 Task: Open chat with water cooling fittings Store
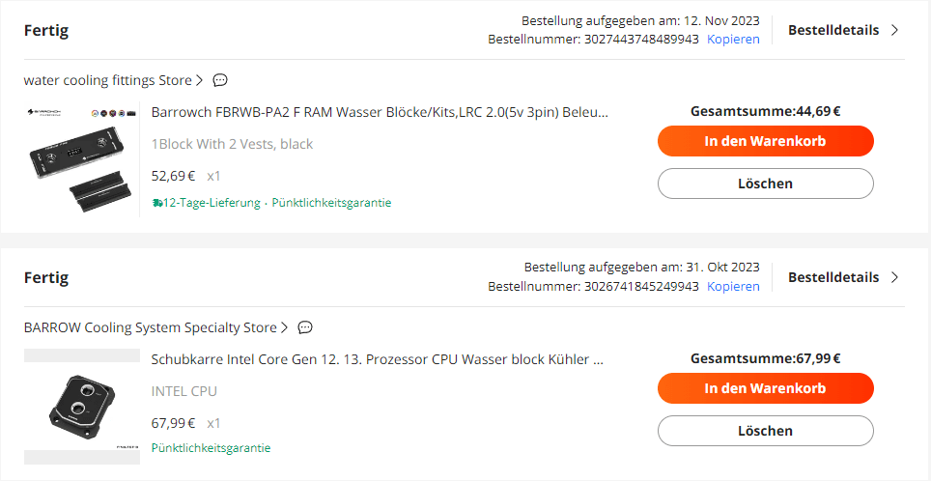tap(220, 80)
